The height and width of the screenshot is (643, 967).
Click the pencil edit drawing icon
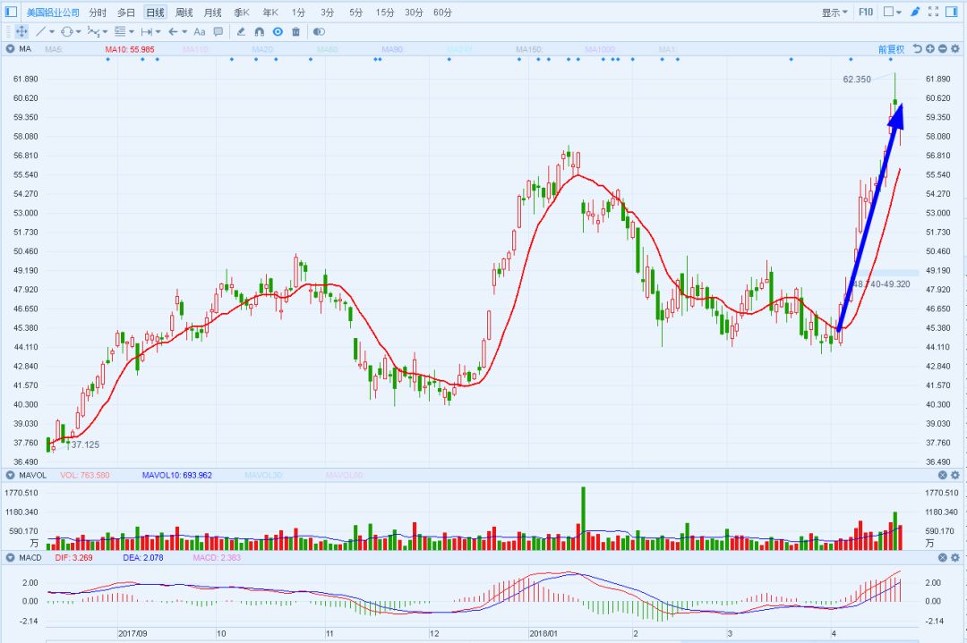[x=241, y=31]
